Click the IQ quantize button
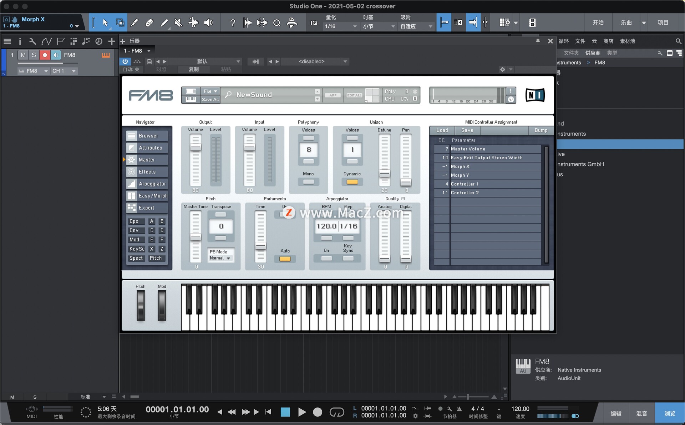 (x=314, y=23)
